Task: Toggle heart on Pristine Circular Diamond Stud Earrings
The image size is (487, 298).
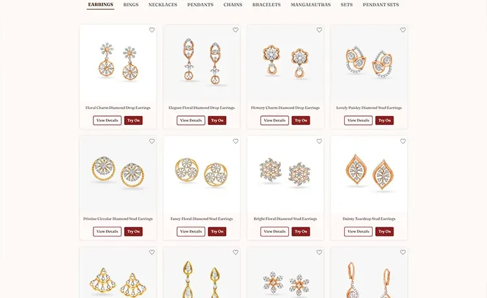Action: pos(152,141)
